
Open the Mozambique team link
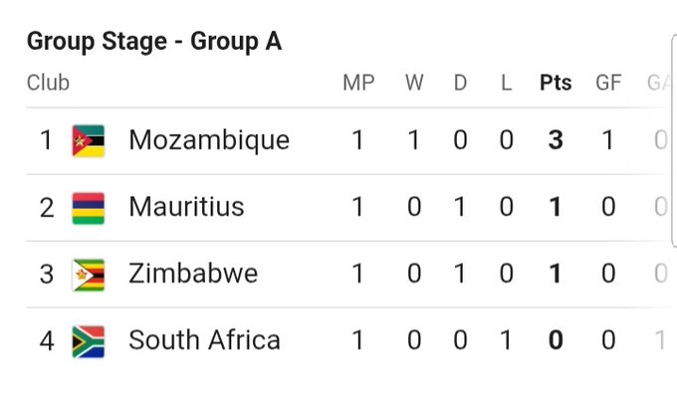tap(209, 140)
